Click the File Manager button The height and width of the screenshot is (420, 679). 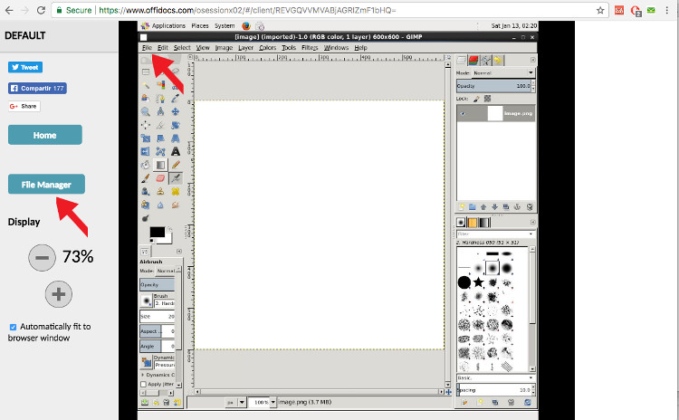point(46,185)
